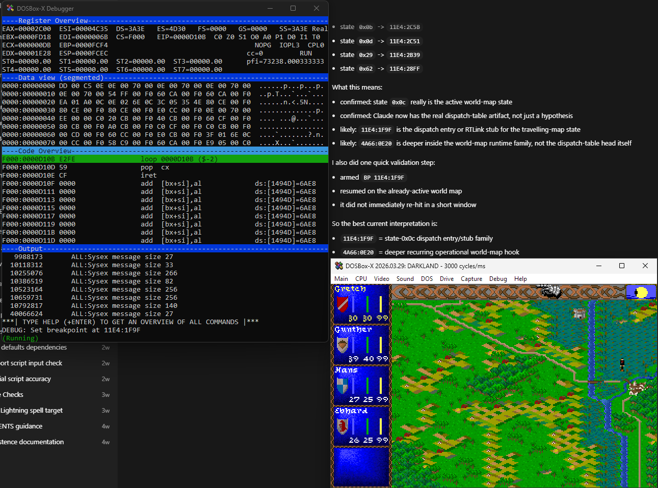Open the DOS menu in DOSBox-X
The image size is (658, 488).
[427, 279]
